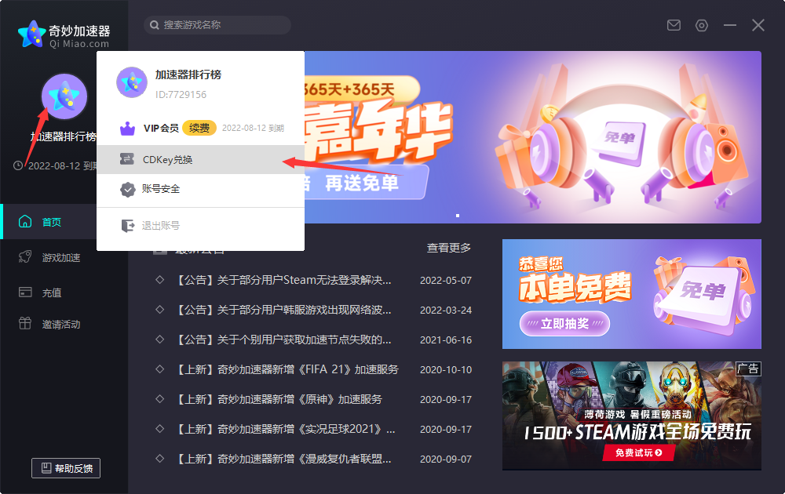The image size is (785, 494).
Task: Click the carousel indicator dot on banner
Action: click(x=458, y=216)
